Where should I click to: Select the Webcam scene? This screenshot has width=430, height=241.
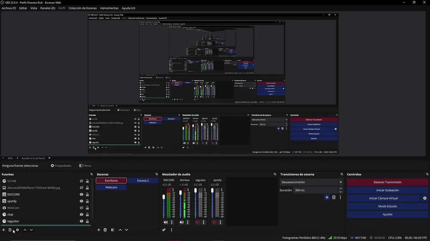pos(111,187)
